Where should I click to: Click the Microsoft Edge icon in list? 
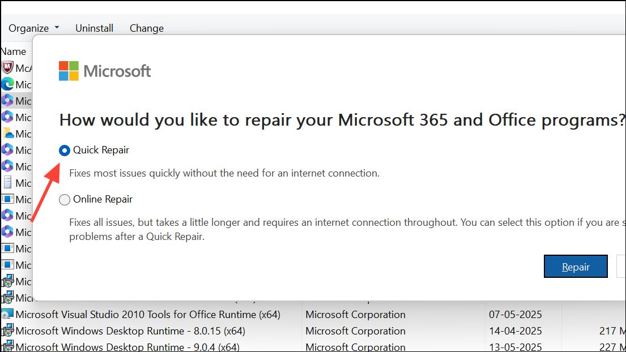pyautogui.click(x=7, y=84)
